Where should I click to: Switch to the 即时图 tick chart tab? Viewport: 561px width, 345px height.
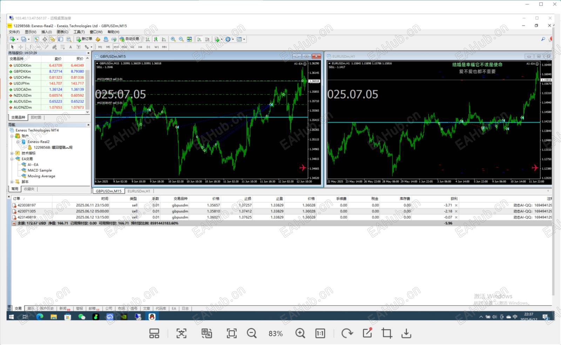pyautogui.click(x=36, y=118)
